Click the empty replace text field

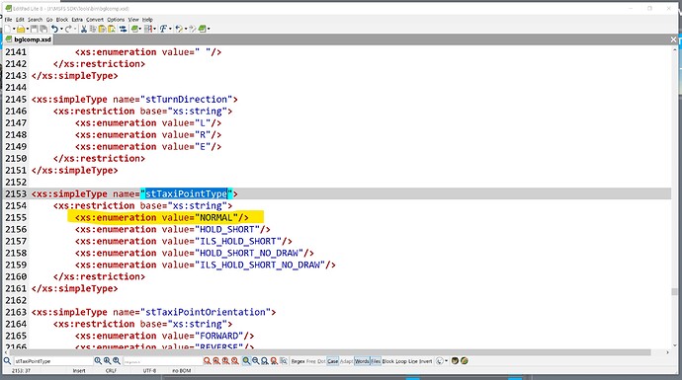coord(163,361)
